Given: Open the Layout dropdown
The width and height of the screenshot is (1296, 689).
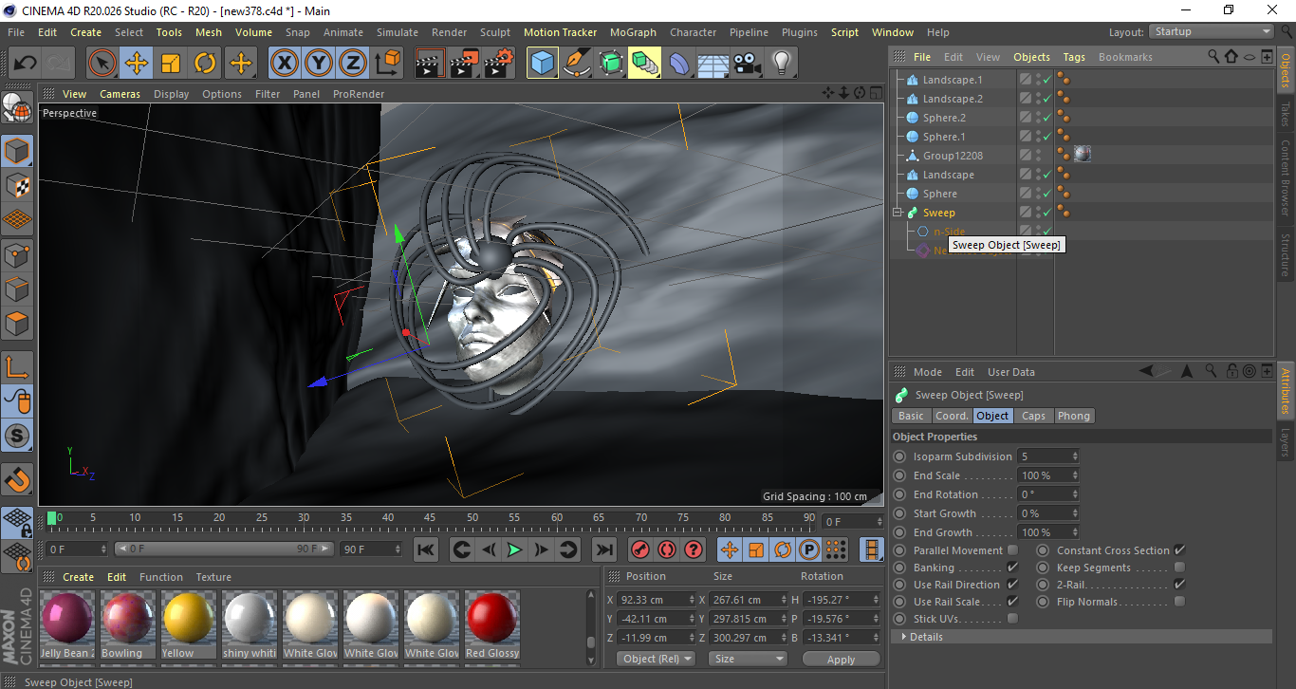Looking at the screenshot, I should tap(1212, 31).
